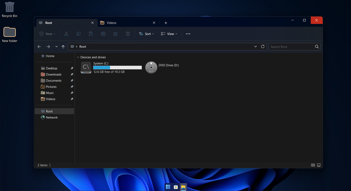This screenshot has width=351, height=191.
Task: Open Documents in the sidebar
Action: 54,80
